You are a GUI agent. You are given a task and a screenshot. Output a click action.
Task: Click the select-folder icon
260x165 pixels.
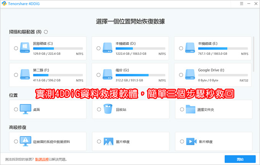click(190, 109)
